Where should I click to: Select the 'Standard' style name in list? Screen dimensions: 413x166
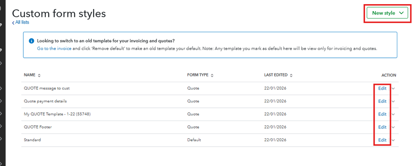tap(32, 140)
